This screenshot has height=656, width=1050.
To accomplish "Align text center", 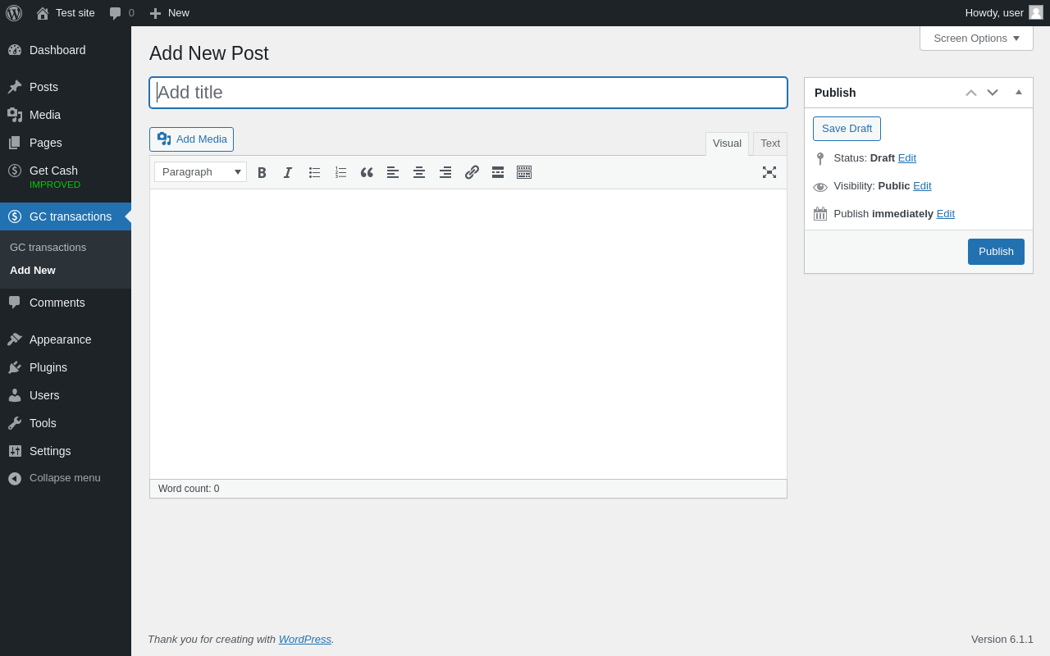I will click(419, 172).
